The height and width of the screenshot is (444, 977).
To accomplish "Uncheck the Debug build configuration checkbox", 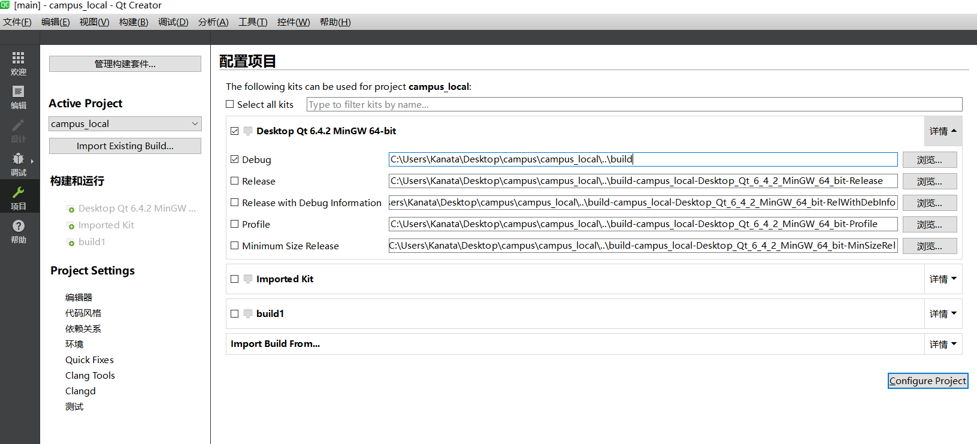I will click(235, 159).
